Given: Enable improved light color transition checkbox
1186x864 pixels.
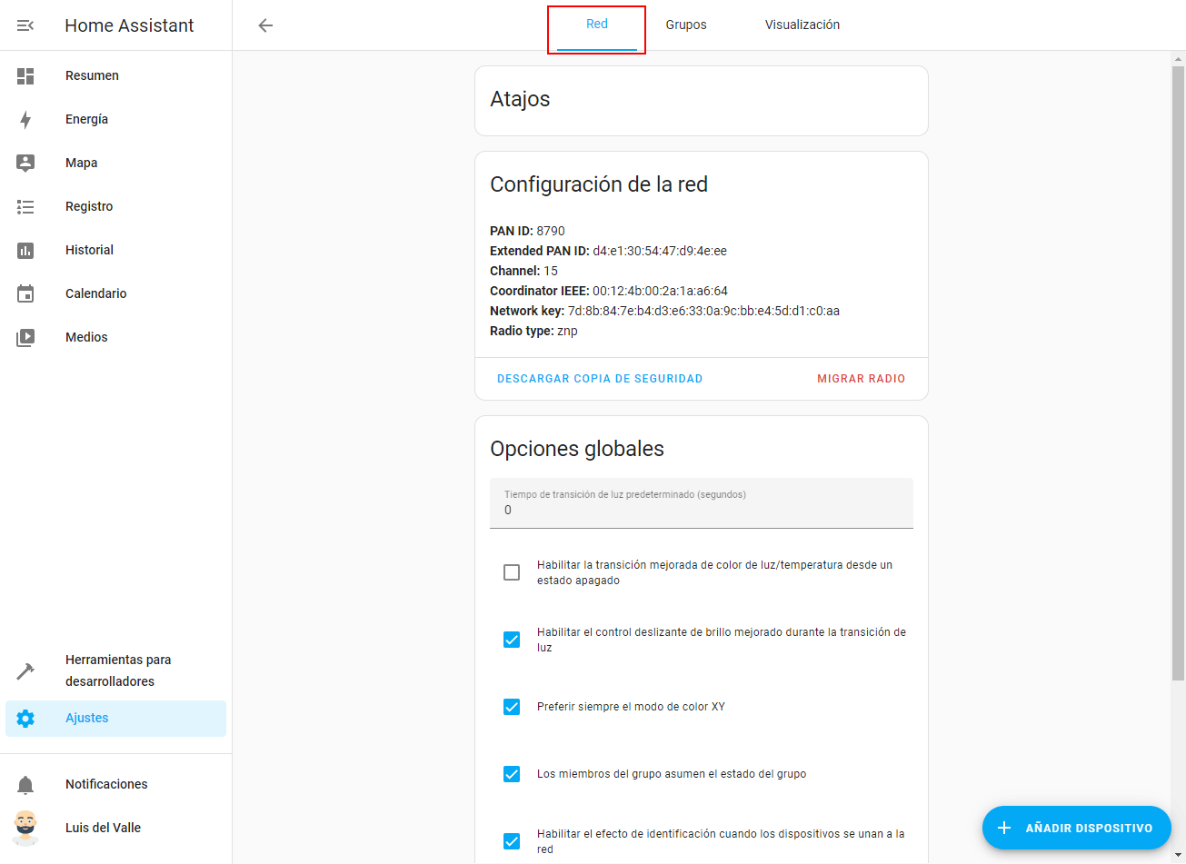Looking at the screenshot, I should click(x=512, y=572).
